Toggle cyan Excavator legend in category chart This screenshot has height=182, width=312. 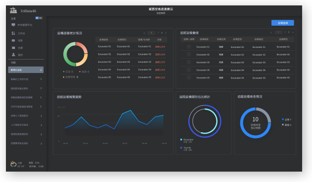187,141
